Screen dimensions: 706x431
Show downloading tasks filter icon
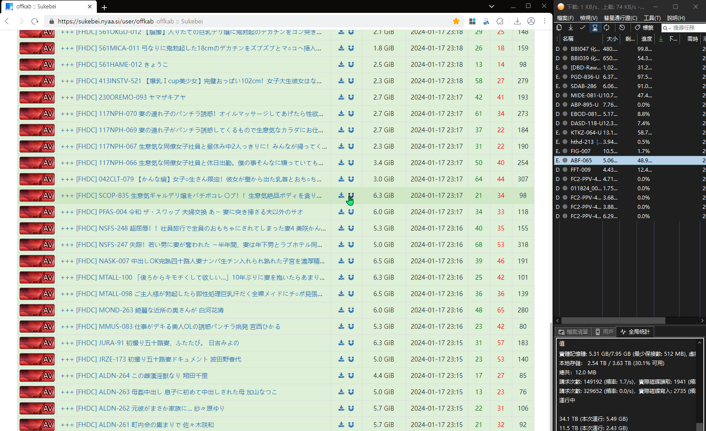pos(571,27)
